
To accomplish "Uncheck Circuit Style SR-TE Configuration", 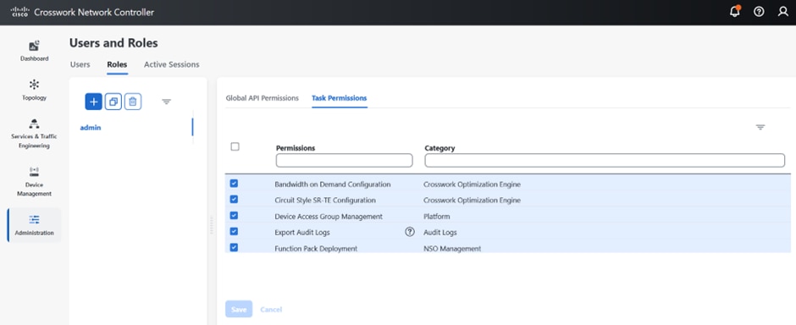I will tap(234, 199).
